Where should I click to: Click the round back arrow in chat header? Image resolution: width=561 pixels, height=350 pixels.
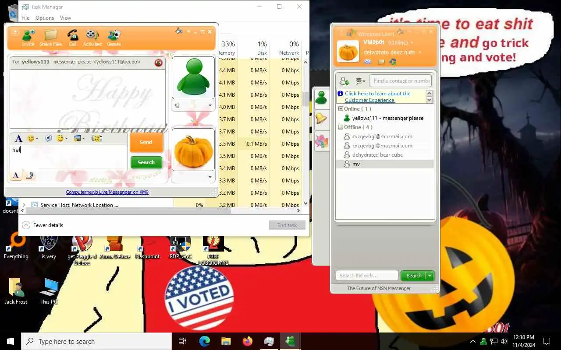coord(15,33)
